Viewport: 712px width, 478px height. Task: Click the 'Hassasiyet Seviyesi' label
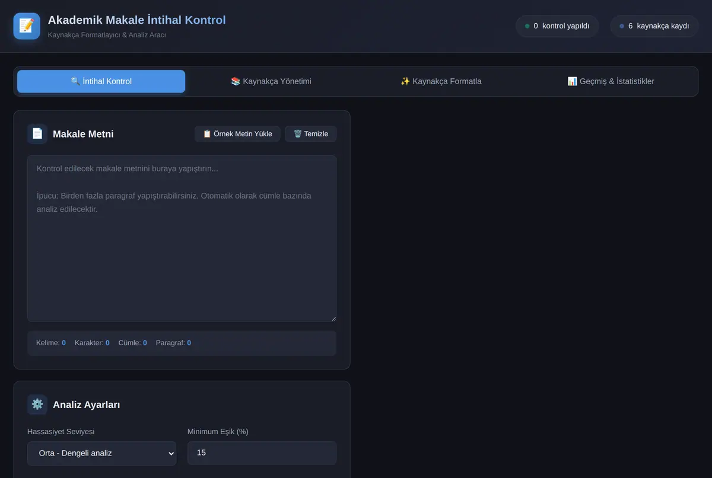pos(61,431)
